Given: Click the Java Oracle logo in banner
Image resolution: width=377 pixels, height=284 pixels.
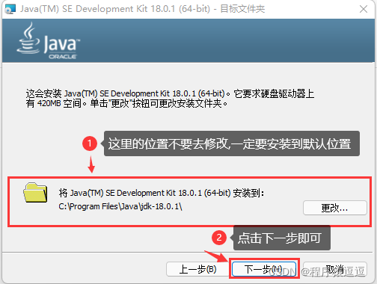Looking at the screenshot, I should tap(49, 41).
